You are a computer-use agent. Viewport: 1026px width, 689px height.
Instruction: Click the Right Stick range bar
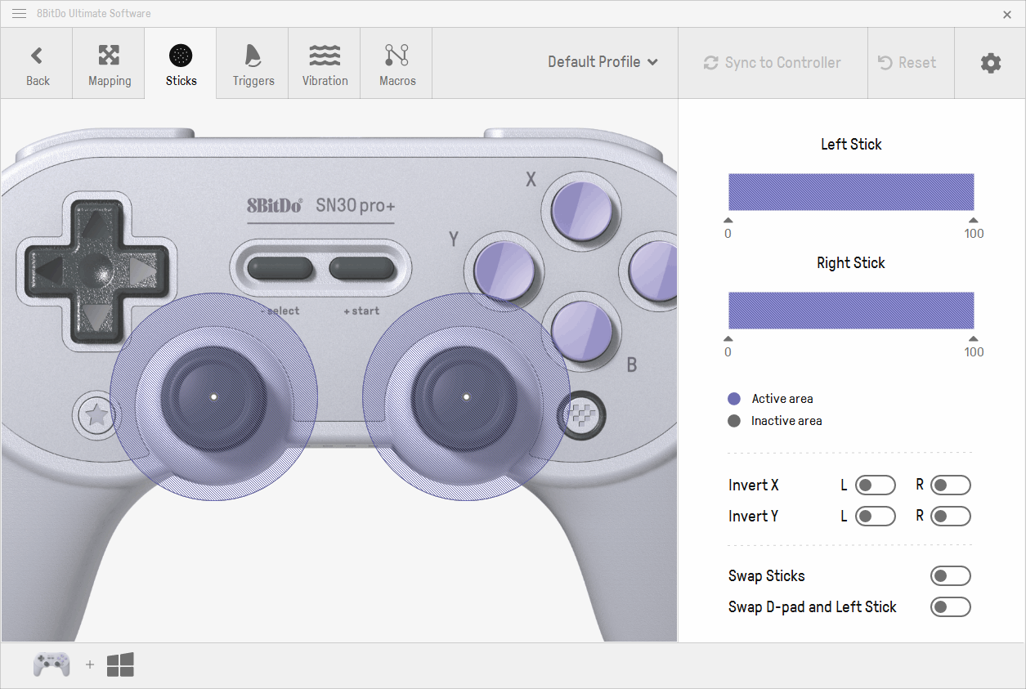pos(851,311)
